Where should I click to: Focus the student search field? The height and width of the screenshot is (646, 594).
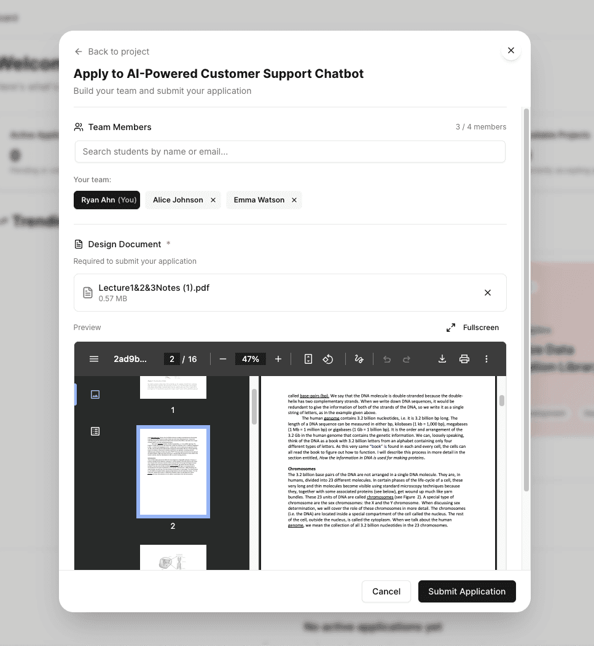290,152
